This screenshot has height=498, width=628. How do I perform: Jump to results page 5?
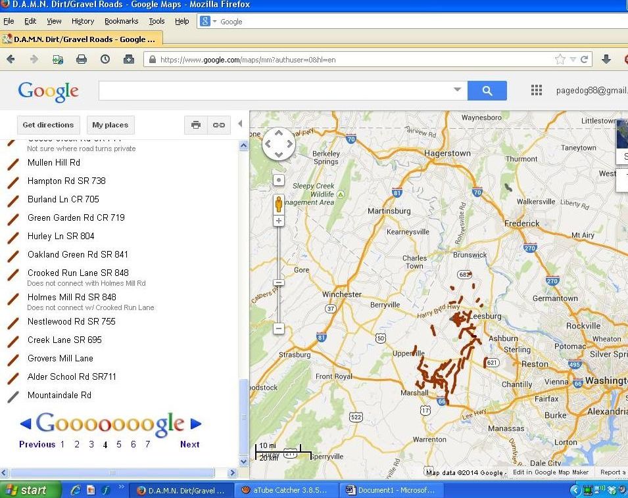click(x=119, y=444)
